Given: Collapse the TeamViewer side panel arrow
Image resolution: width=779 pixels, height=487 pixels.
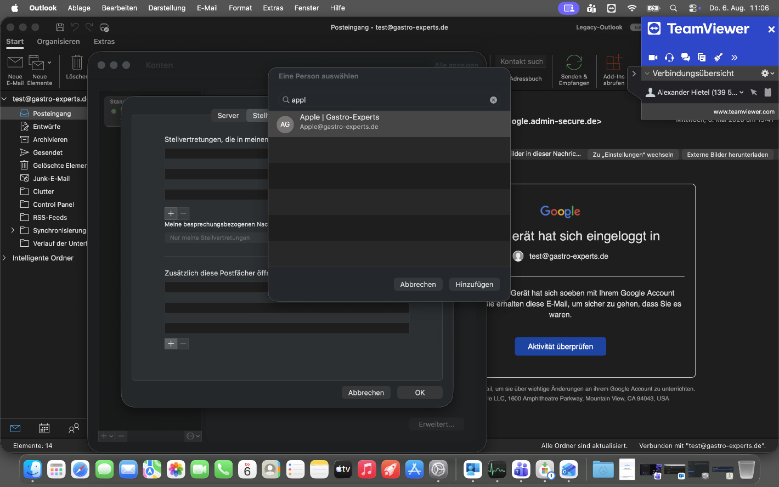Looking at the screenshot, I should [634, 73].
